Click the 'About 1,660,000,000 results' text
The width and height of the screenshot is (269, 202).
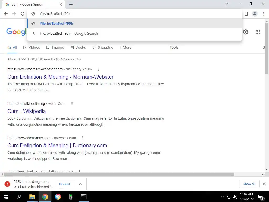44,59
